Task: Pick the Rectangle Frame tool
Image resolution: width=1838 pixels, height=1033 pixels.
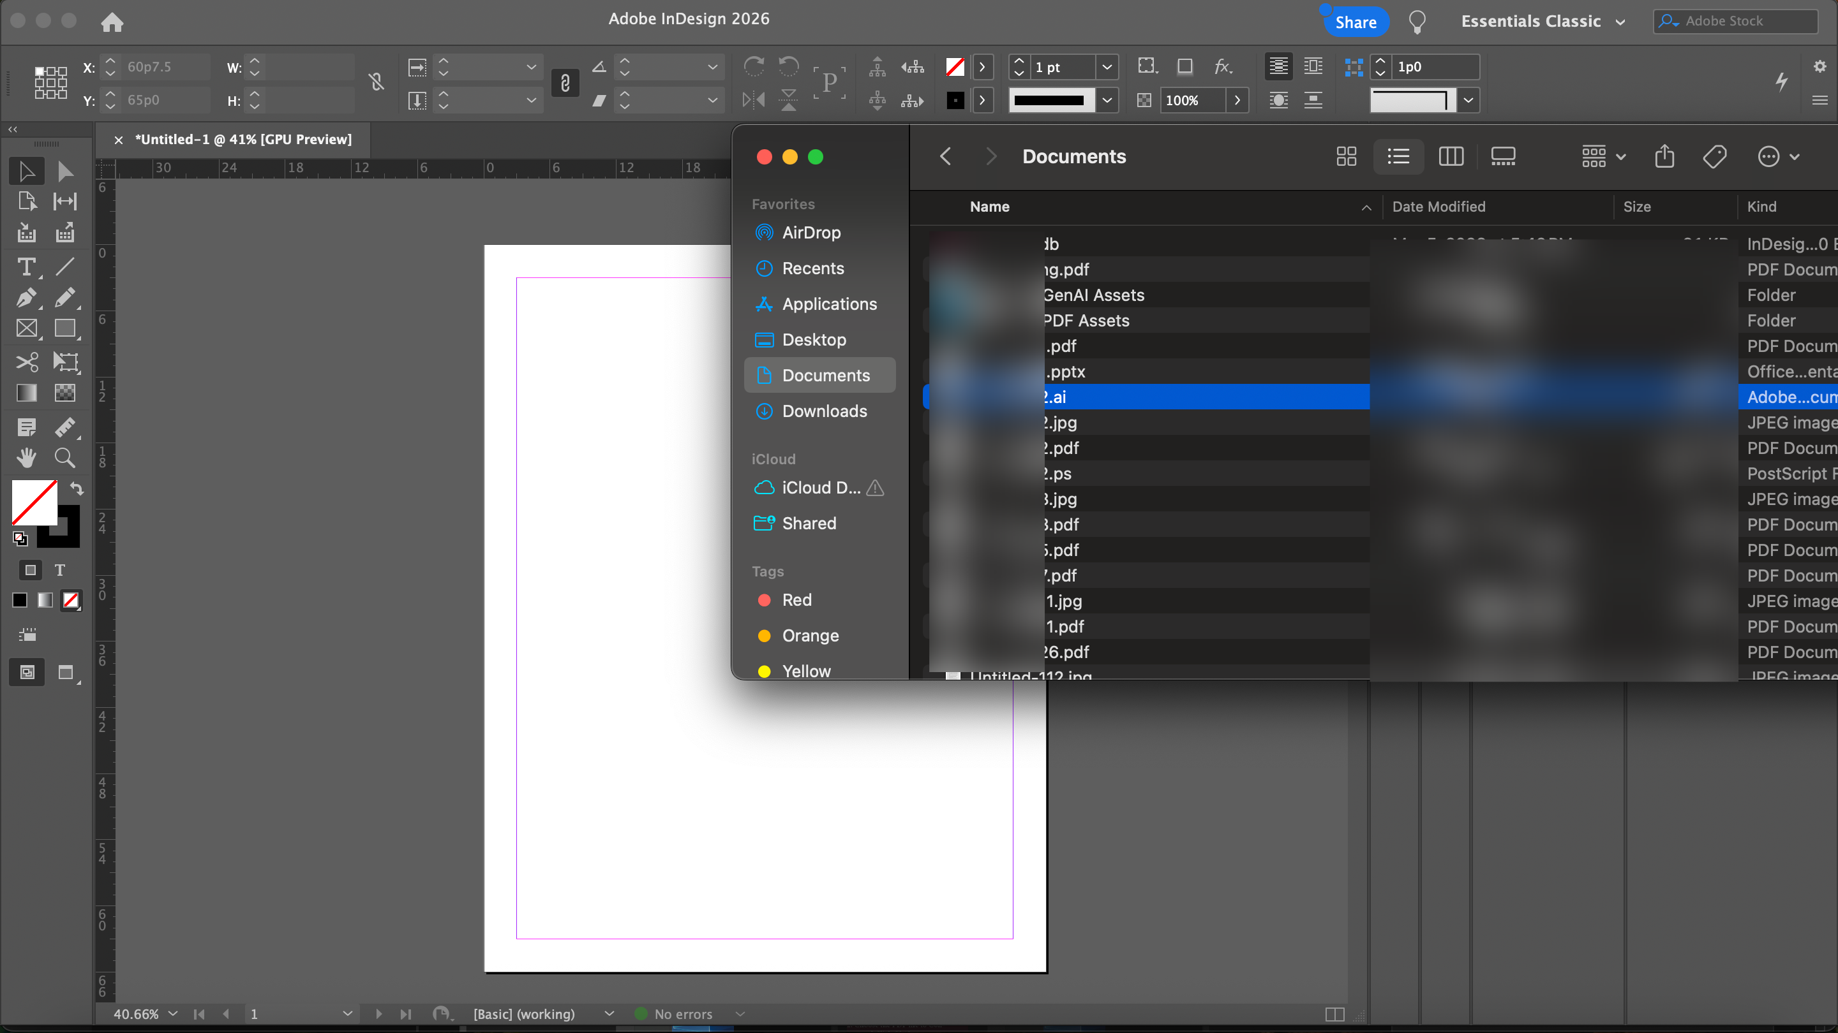Action: coord(26,328)
